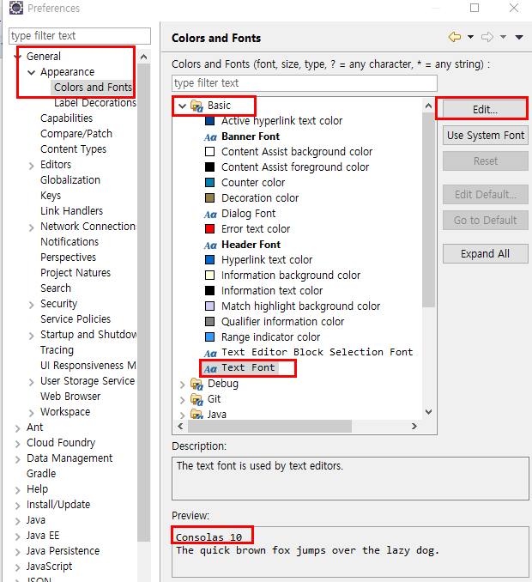The height and width of the screenshot is (582, 532).
Task: Select Label Decorations preference page
Action: tap(95, 103)
